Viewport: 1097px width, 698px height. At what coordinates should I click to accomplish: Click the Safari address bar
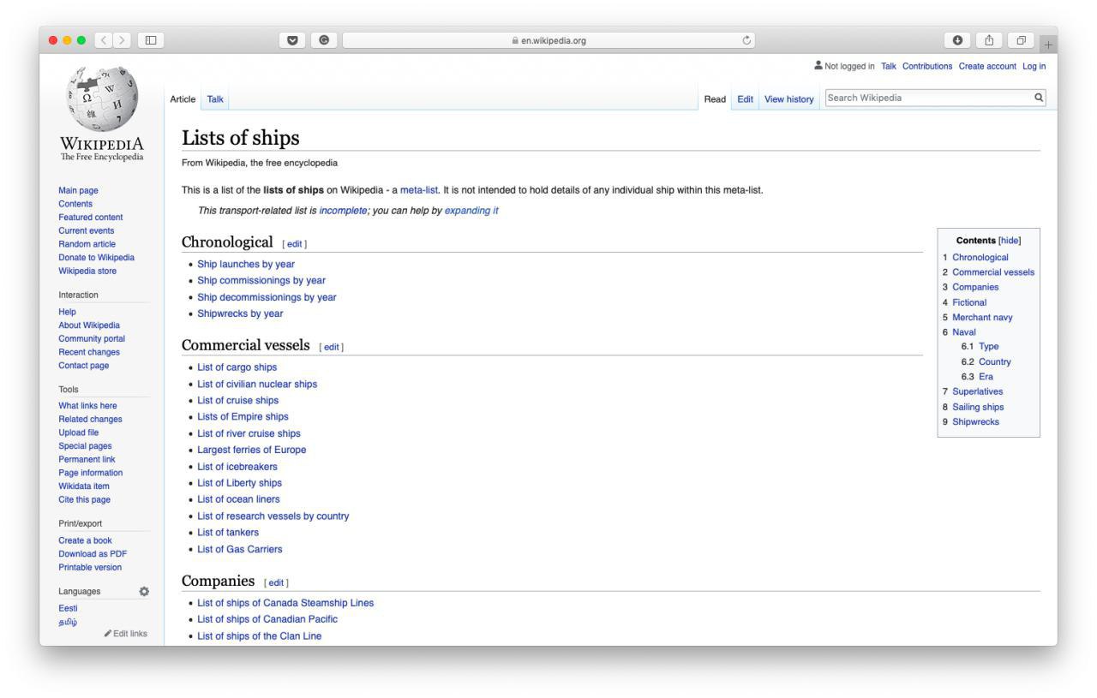tap(548, 40)
